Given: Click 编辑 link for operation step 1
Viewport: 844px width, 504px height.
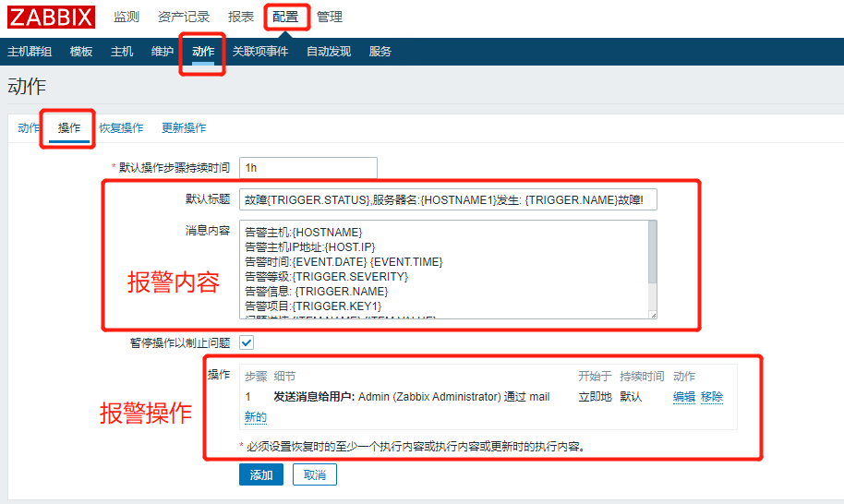Looking at the screenshot, I should tap(683, 397).
